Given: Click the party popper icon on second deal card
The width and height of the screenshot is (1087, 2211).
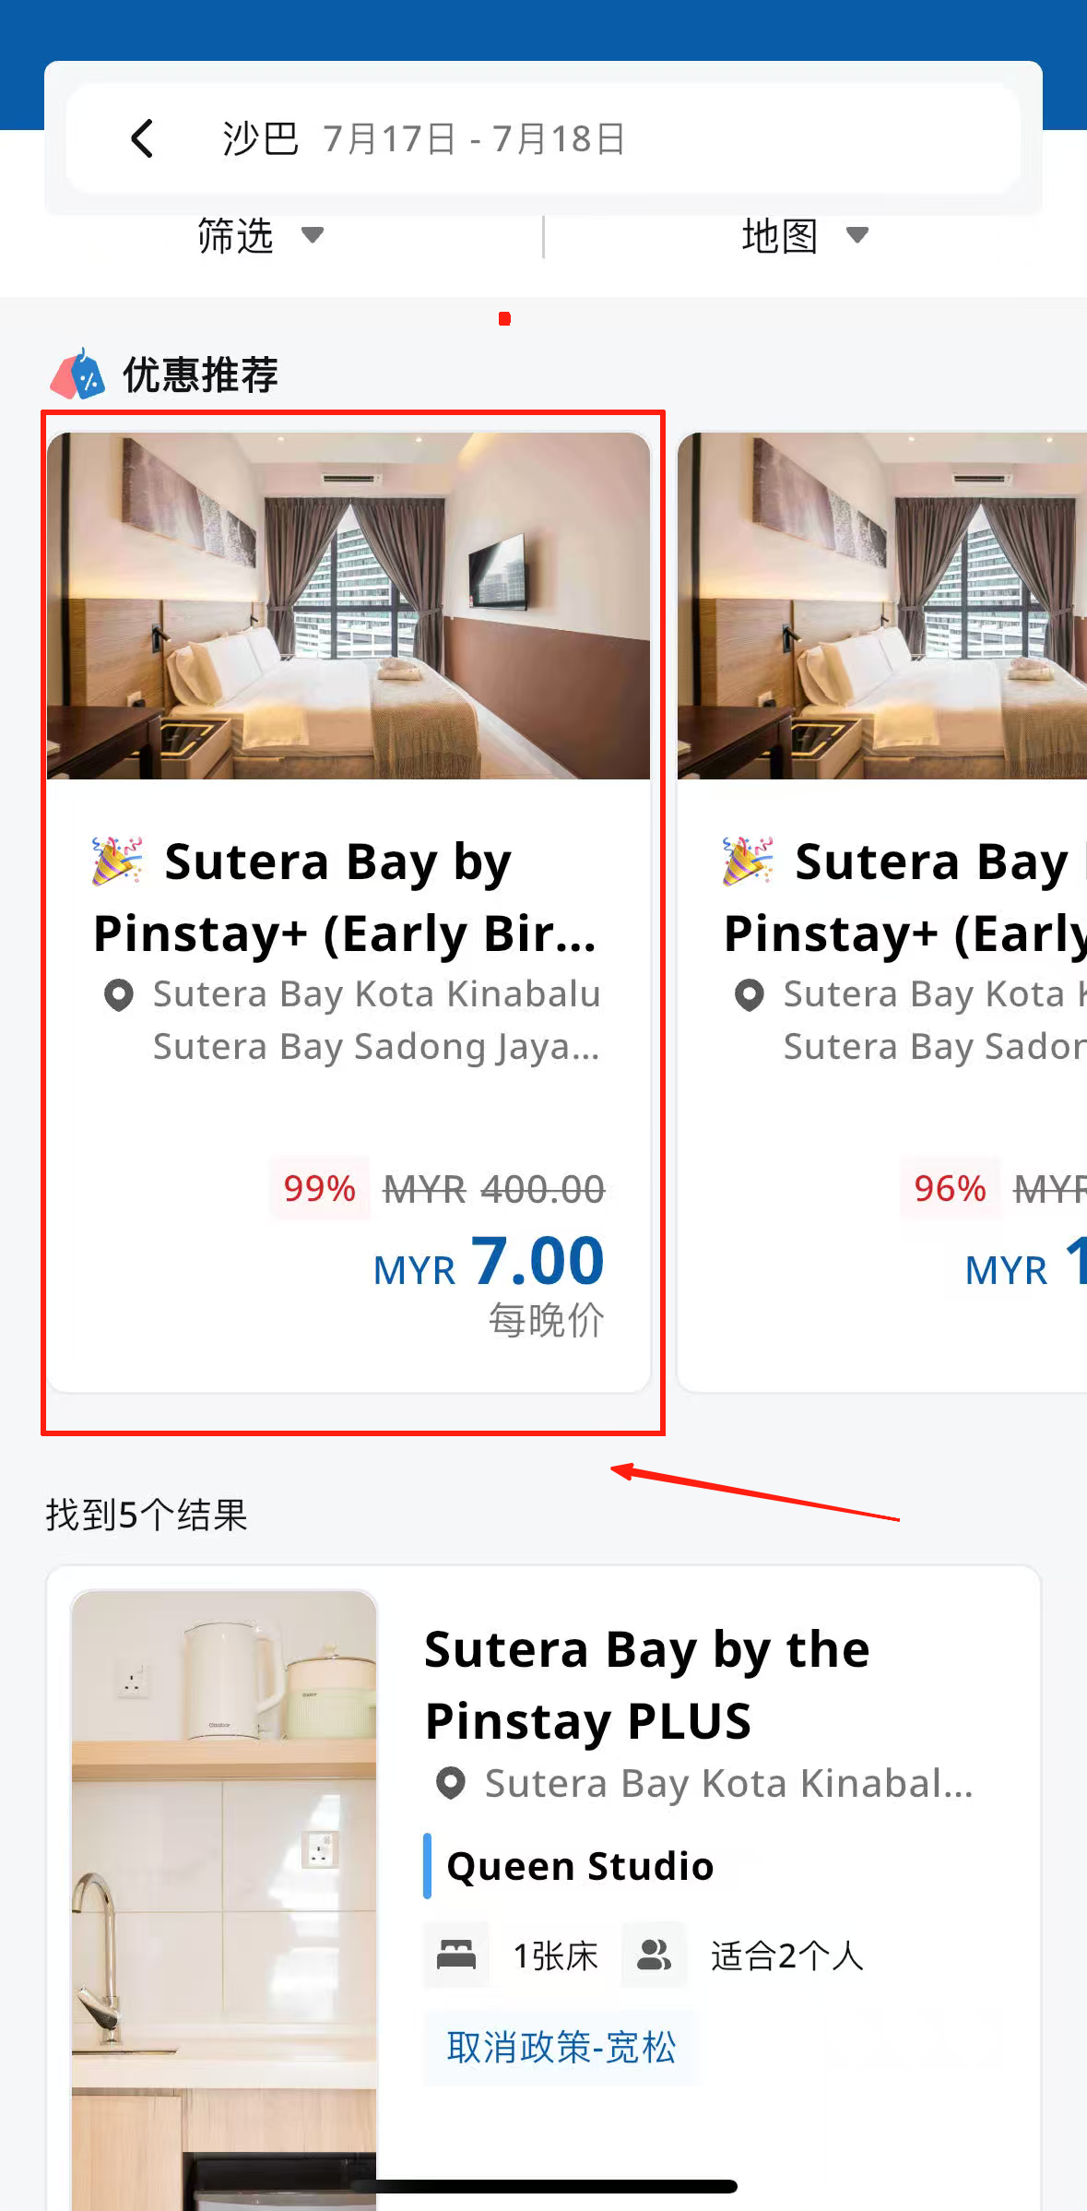Looking at the screenshot, I should (748, 861).
